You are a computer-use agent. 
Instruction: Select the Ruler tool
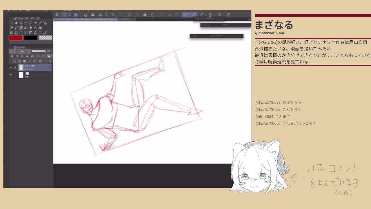click(x=30, y=33)
